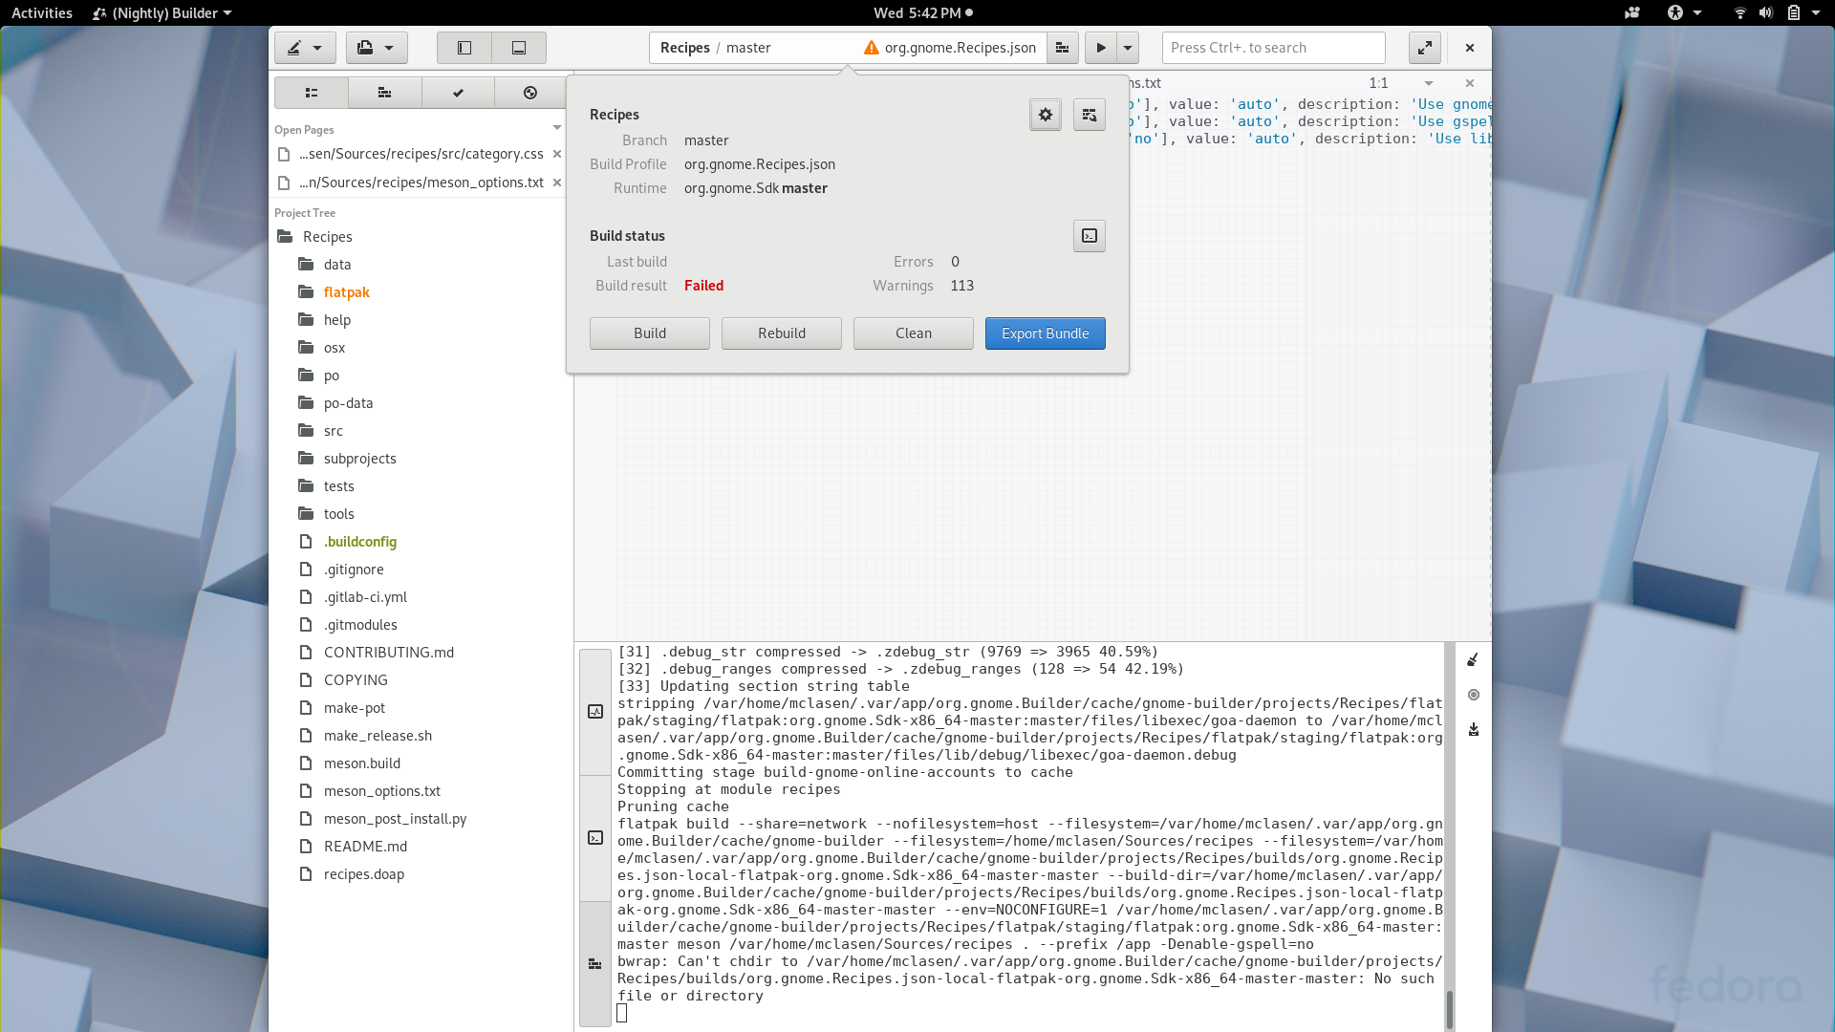This screenshot has width=1835, height=1032.
Task: Open the COPYING file
Action: [x=356, y=680]
